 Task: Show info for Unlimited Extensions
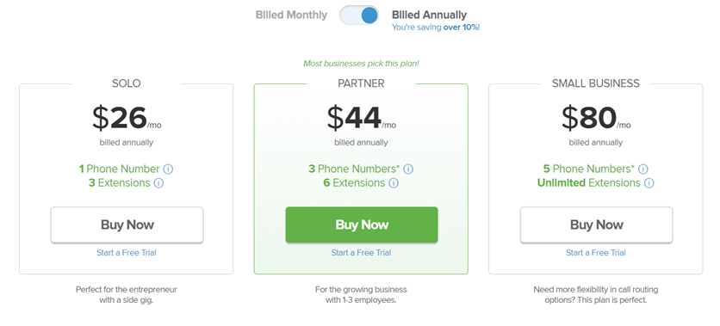pos(649,183)
